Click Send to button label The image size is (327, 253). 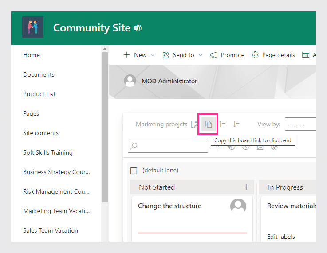184,55
